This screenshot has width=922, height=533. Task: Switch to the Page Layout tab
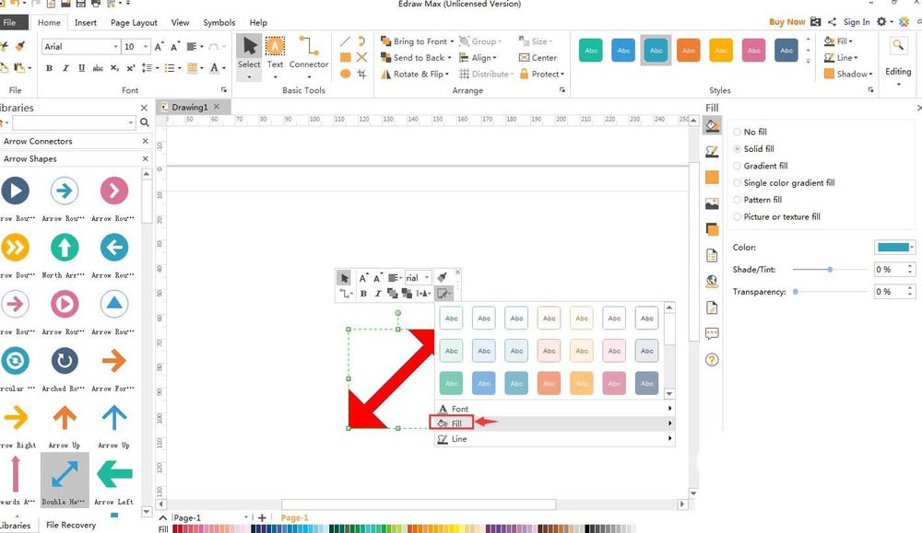tap(134, 22)
